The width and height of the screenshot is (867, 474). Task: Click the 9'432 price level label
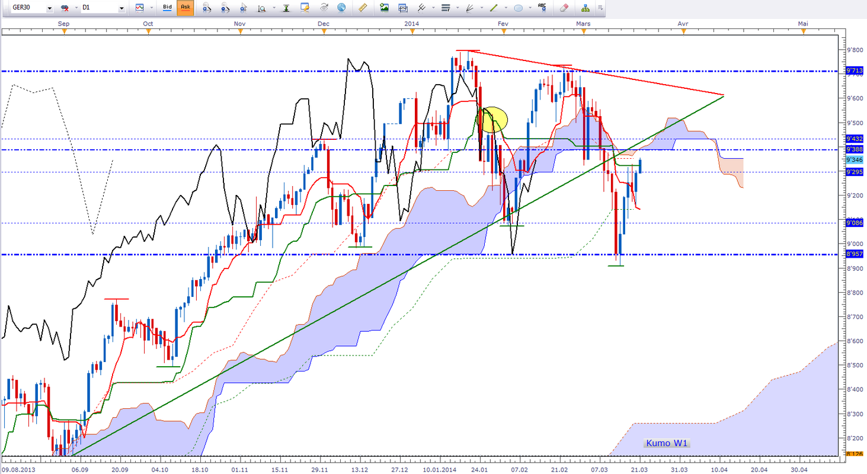[854, 139]
